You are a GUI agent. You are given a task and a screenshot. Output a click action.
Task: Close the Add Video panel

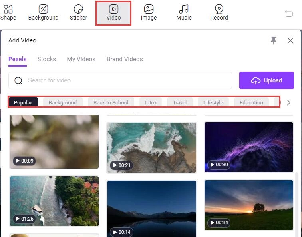click(290, 40)
